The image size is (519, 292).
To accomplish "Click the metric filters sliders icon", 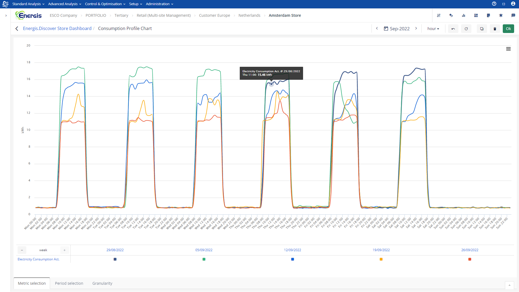I will (439, 15).
